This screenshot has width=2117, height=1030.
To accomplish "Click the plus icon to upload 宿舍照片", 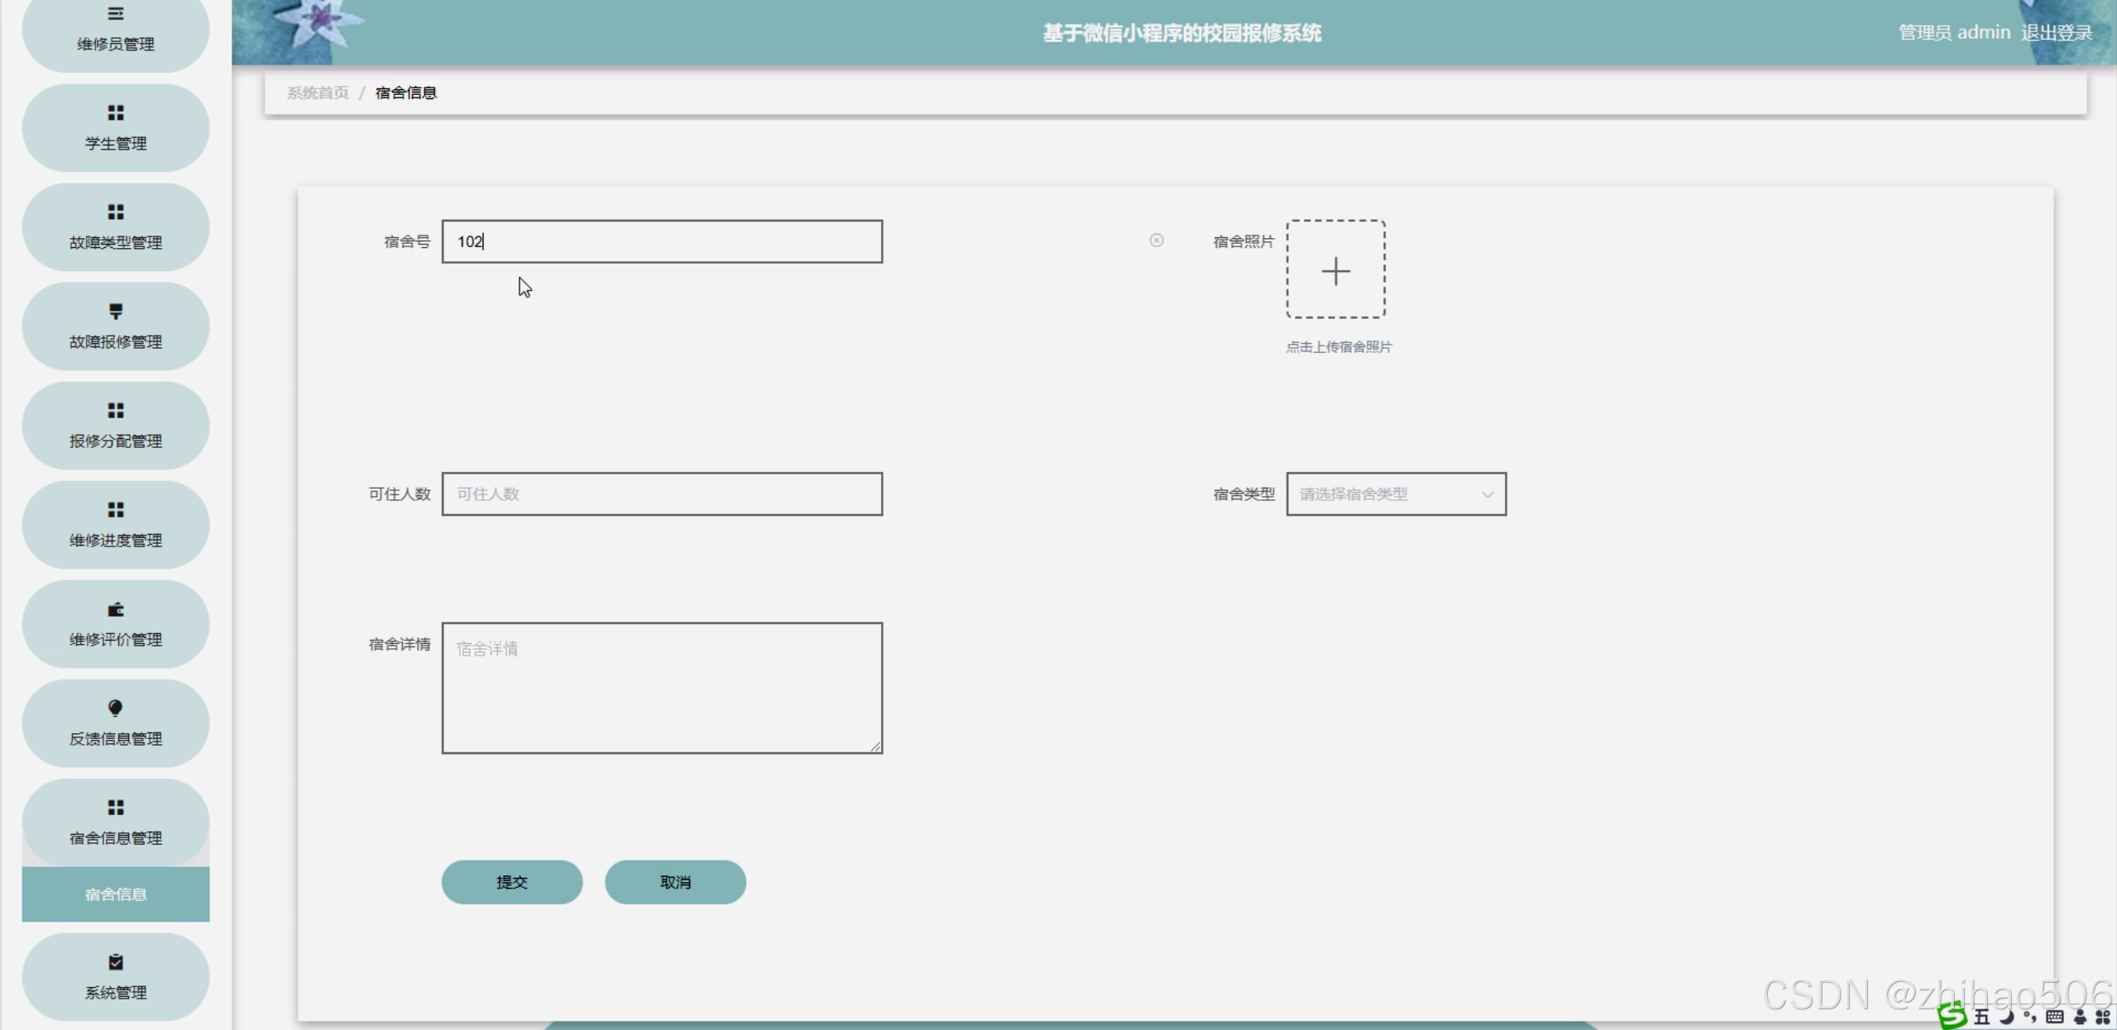I will [x=1335, y=270].
